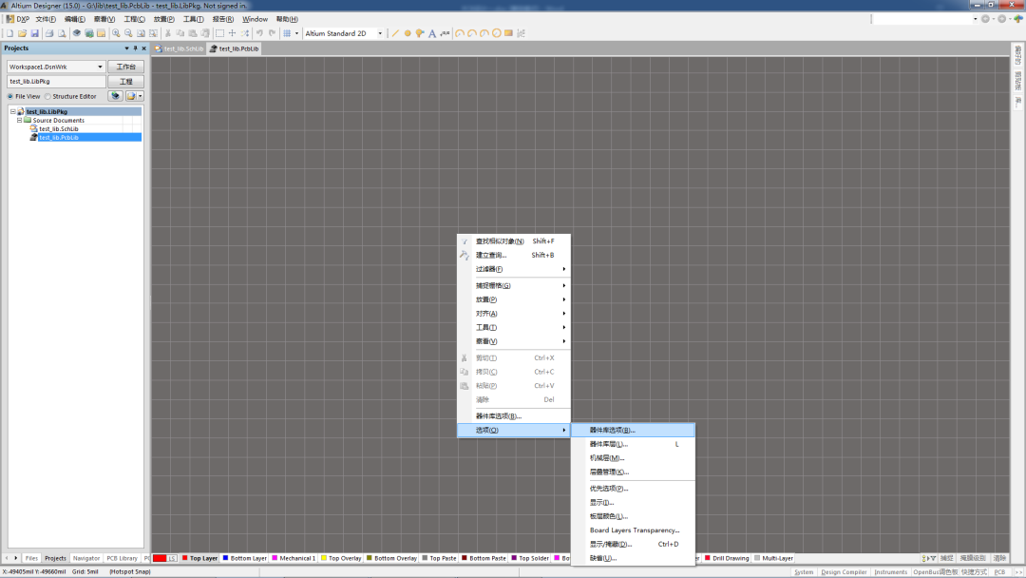Select the Place Fill rectangle tool icon

(x=508, y=33)
